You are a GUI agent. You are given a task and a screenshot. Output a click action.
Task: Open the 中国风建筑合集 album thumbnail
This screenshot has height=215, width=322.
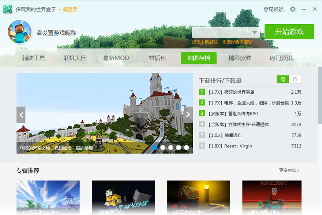48,198
